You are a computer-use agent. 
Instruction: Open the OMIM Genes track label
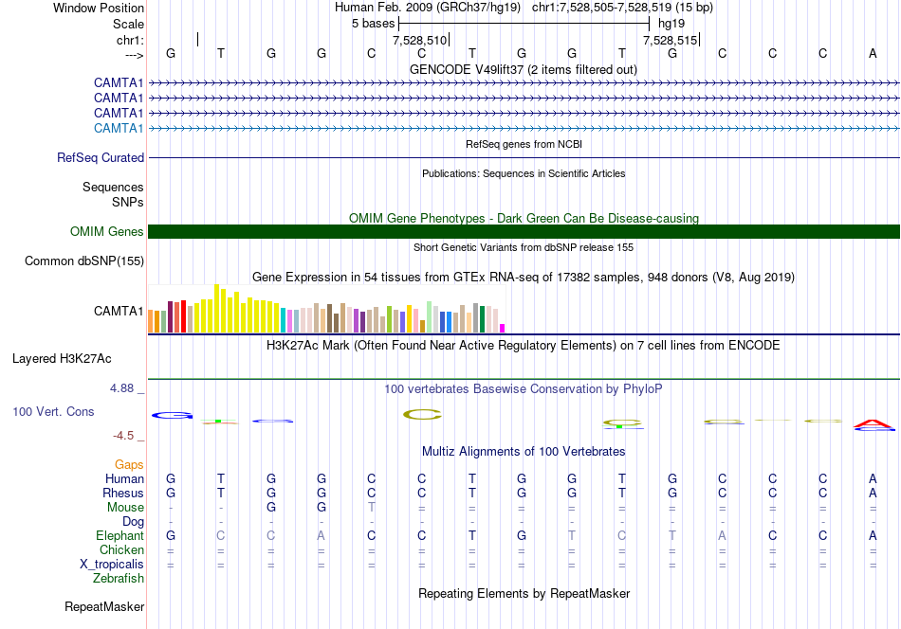[x=106, y=231]
